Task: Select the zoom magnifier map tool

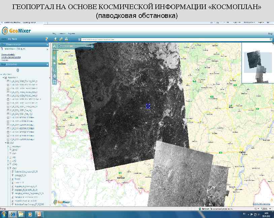Action: (x=55, y=58)
